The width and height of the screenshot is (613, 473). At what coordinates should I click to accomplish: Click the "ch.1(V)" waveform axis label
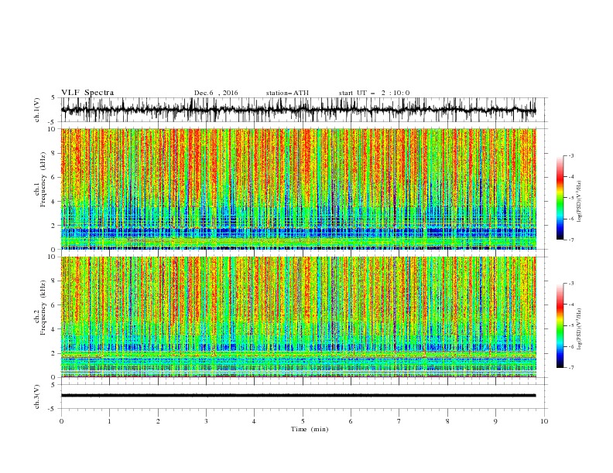(37, 110)
